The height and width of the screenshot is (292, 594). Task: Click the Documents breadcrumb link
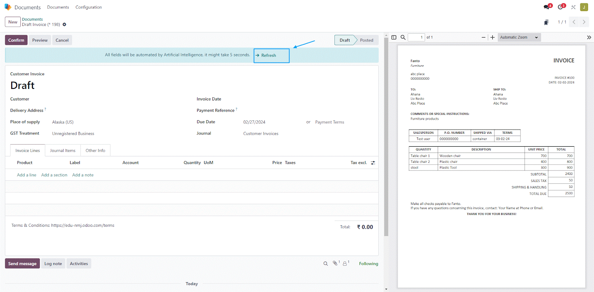[x=32, y=19]
